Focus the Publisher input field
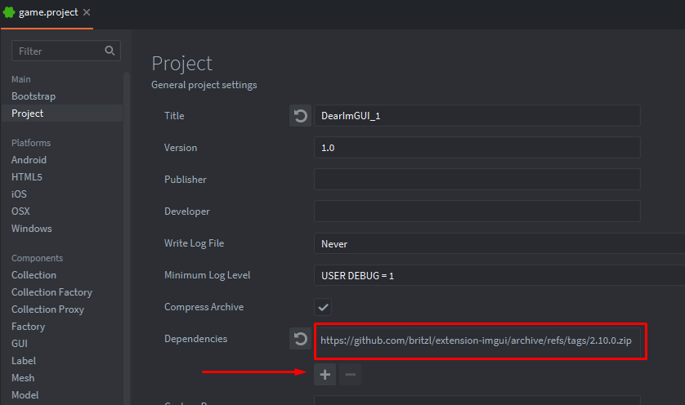The image size is (685, 405). pos(477,180)
